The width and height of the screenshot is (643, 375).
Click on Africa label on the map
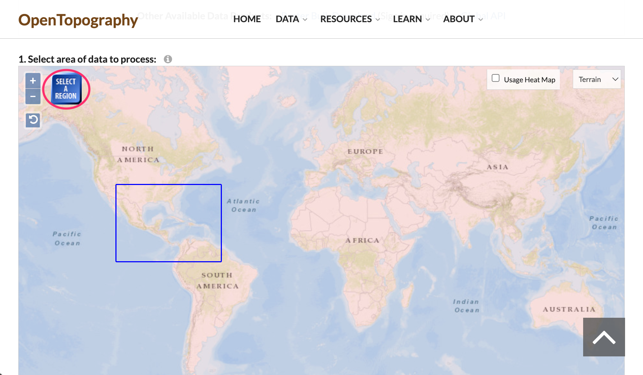pos(362,240)
